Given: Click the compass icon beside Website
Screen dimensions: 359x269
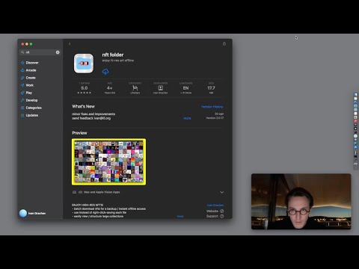Looking at the screenshot, I should pos(222,211).
